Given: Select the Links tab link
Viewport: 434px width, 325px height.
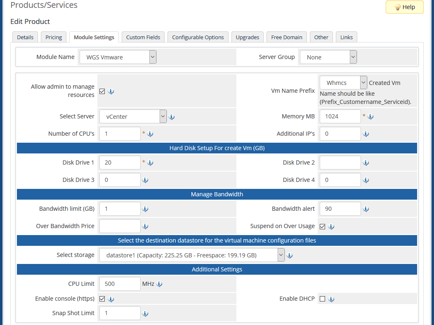Looking at the screenshot, I should click(x=346, y=37).
